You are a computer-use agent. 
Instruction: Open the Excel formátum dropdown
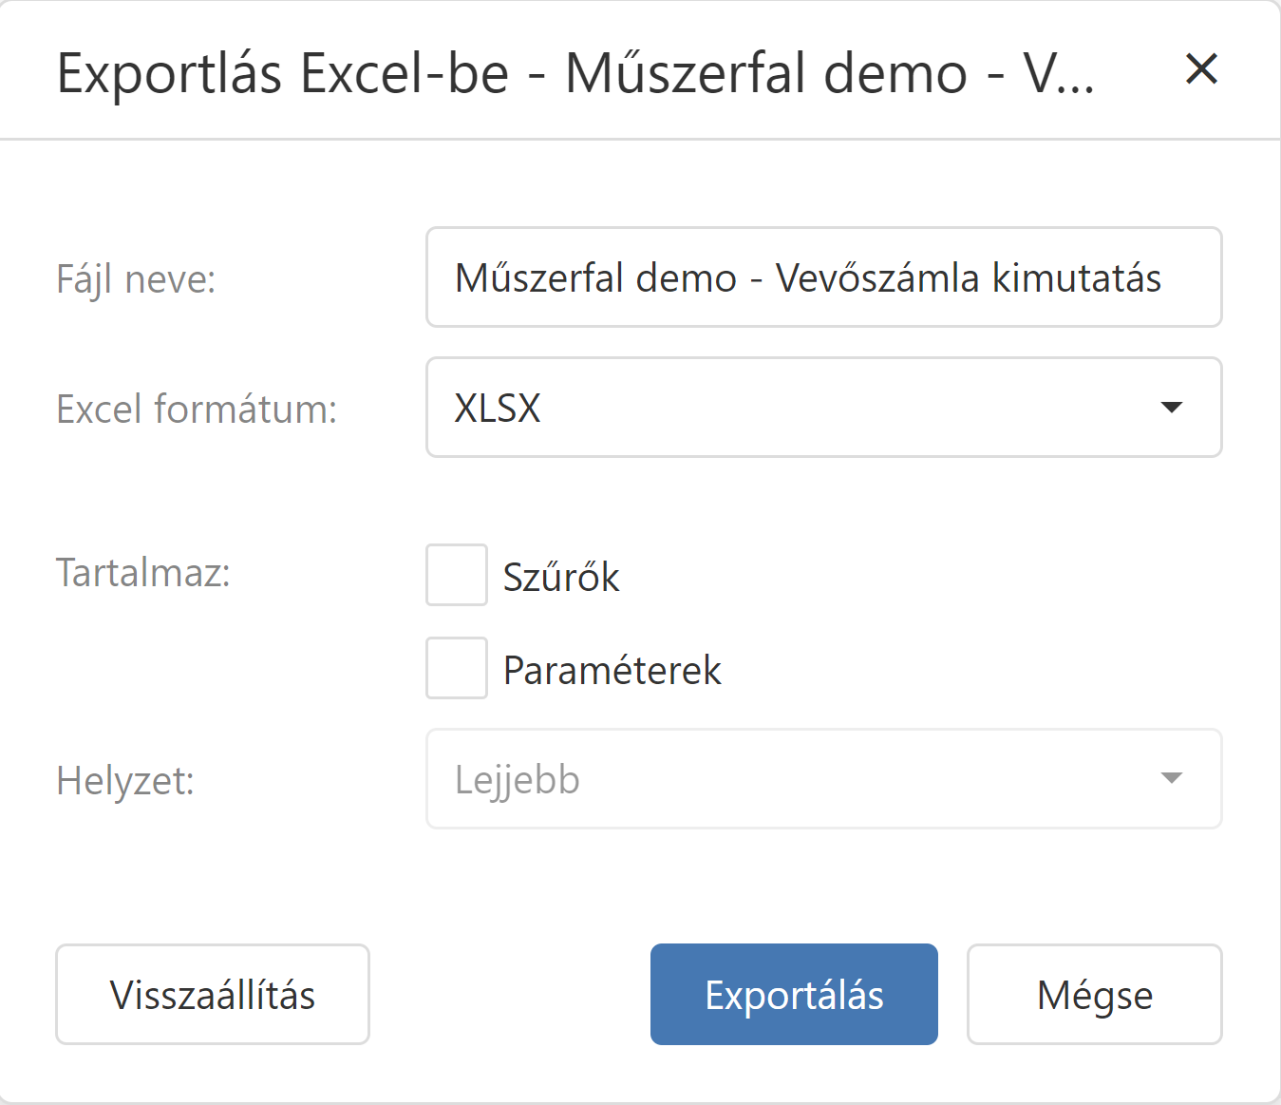(x=823, y=408)
